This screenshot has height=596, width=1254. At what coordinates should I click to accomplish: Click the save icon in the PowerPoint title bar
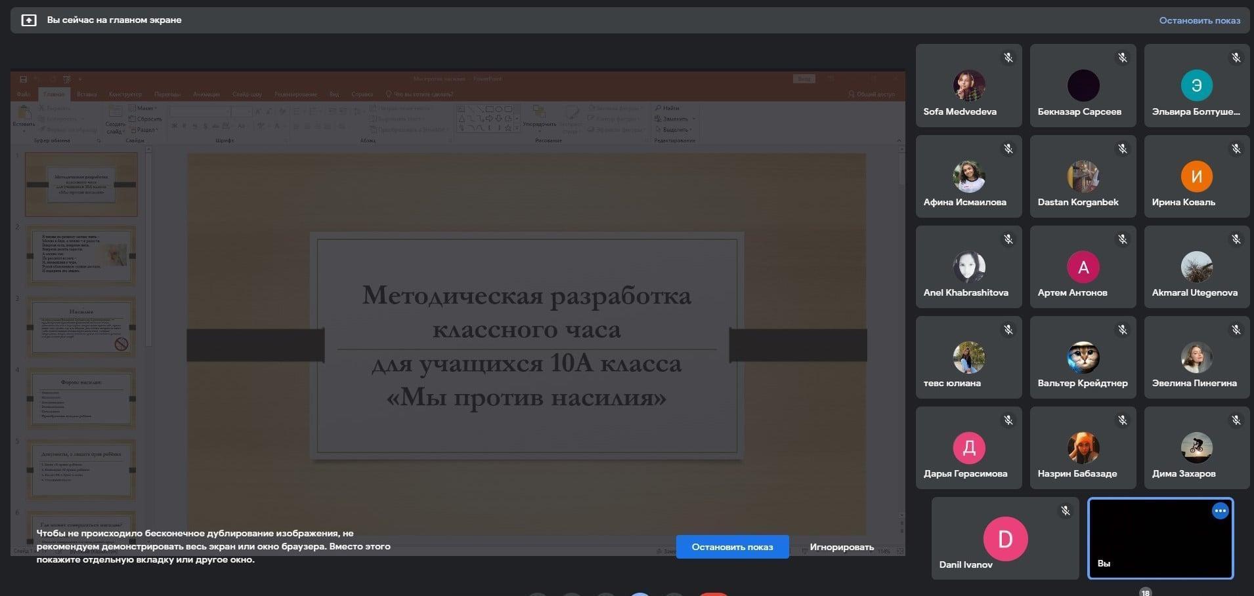point(23,79)
